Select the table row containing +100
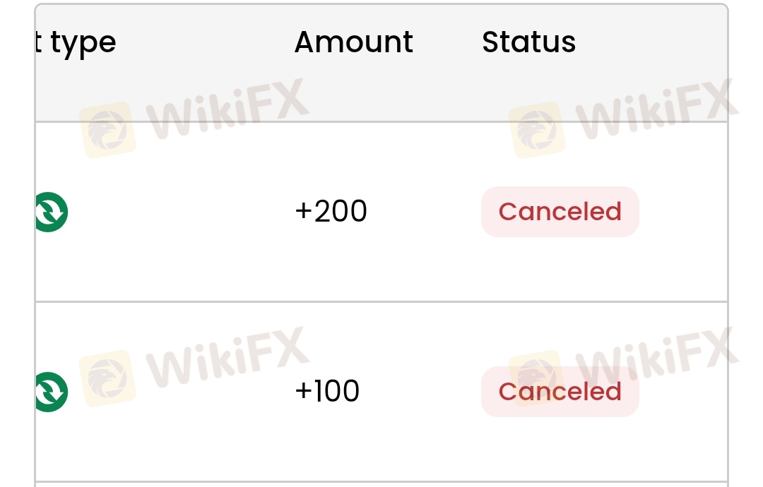The width and height of the screenshot is (763, 487). coord(381,392)
